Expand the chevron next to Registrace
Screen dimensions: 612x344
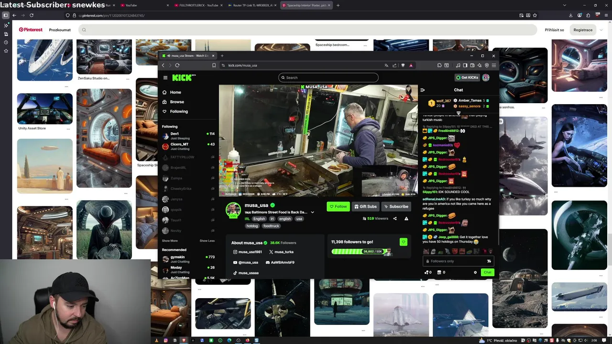(x=602, y=30)
